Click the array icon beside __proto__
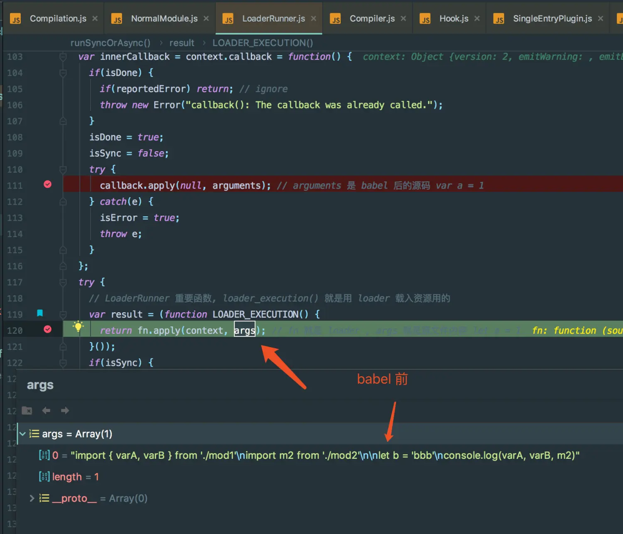 [x=44, y=498]
